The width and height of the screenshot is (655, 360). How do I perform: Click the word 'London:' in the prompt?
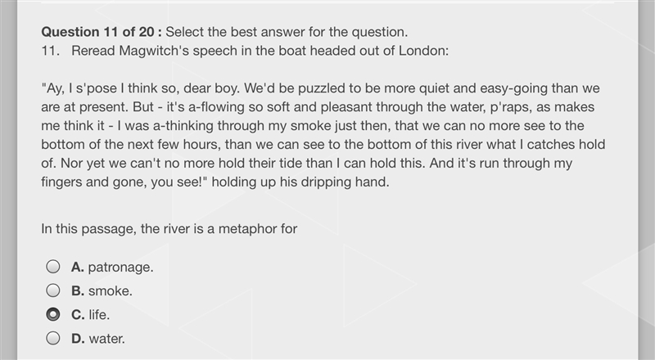pos(423,51)
